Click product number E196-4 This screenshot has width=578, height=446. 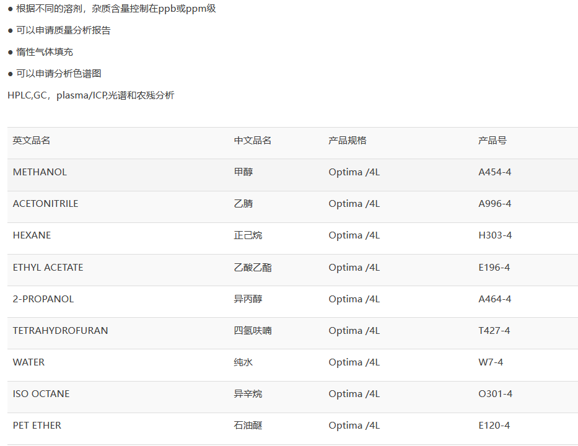coord(494,267)
